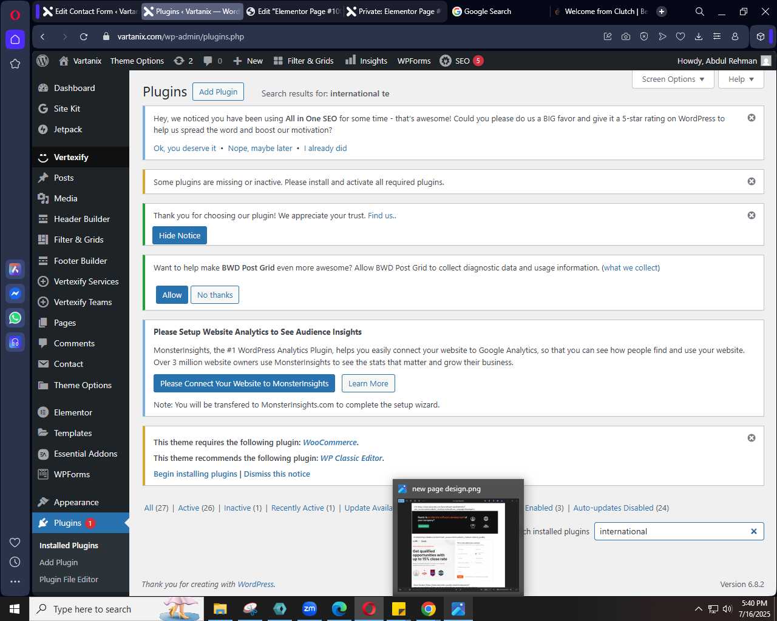This screenshot has height=621, width=777.
Task: Open Add Plugin submenu item in sidebar
Action: click(x=59, y=562)
